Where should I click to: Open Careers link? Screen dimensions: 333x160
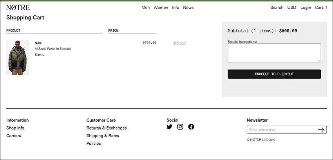(x=14, y=136)
